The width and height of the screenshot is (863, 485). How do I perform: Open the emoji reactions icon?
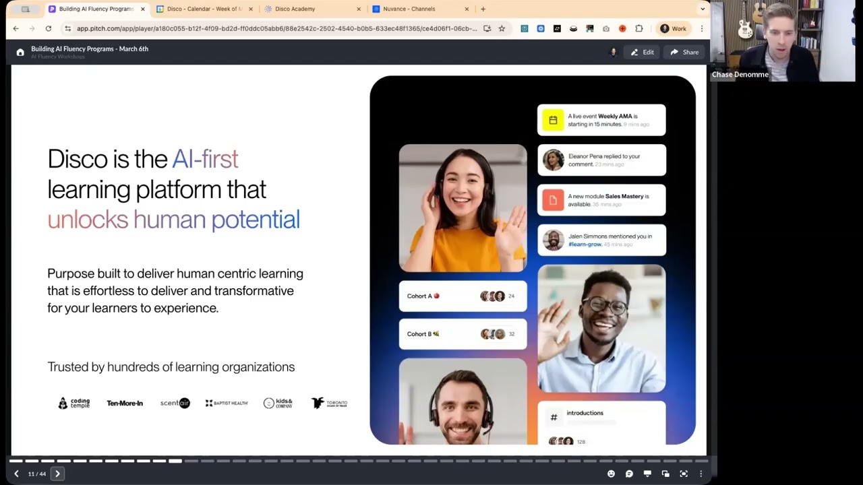coord(611,474)
